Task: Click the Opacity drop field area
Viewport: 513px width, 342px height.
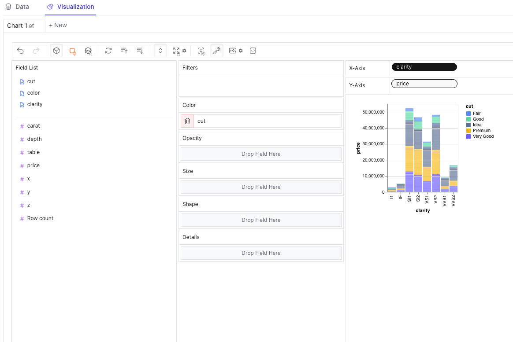Action: pyautogui.click(x=261, y=154)
